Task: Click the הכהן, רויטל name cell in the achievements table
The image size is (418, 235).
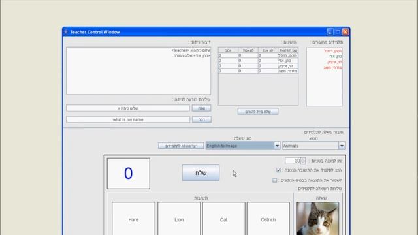Action: (288, 55)
